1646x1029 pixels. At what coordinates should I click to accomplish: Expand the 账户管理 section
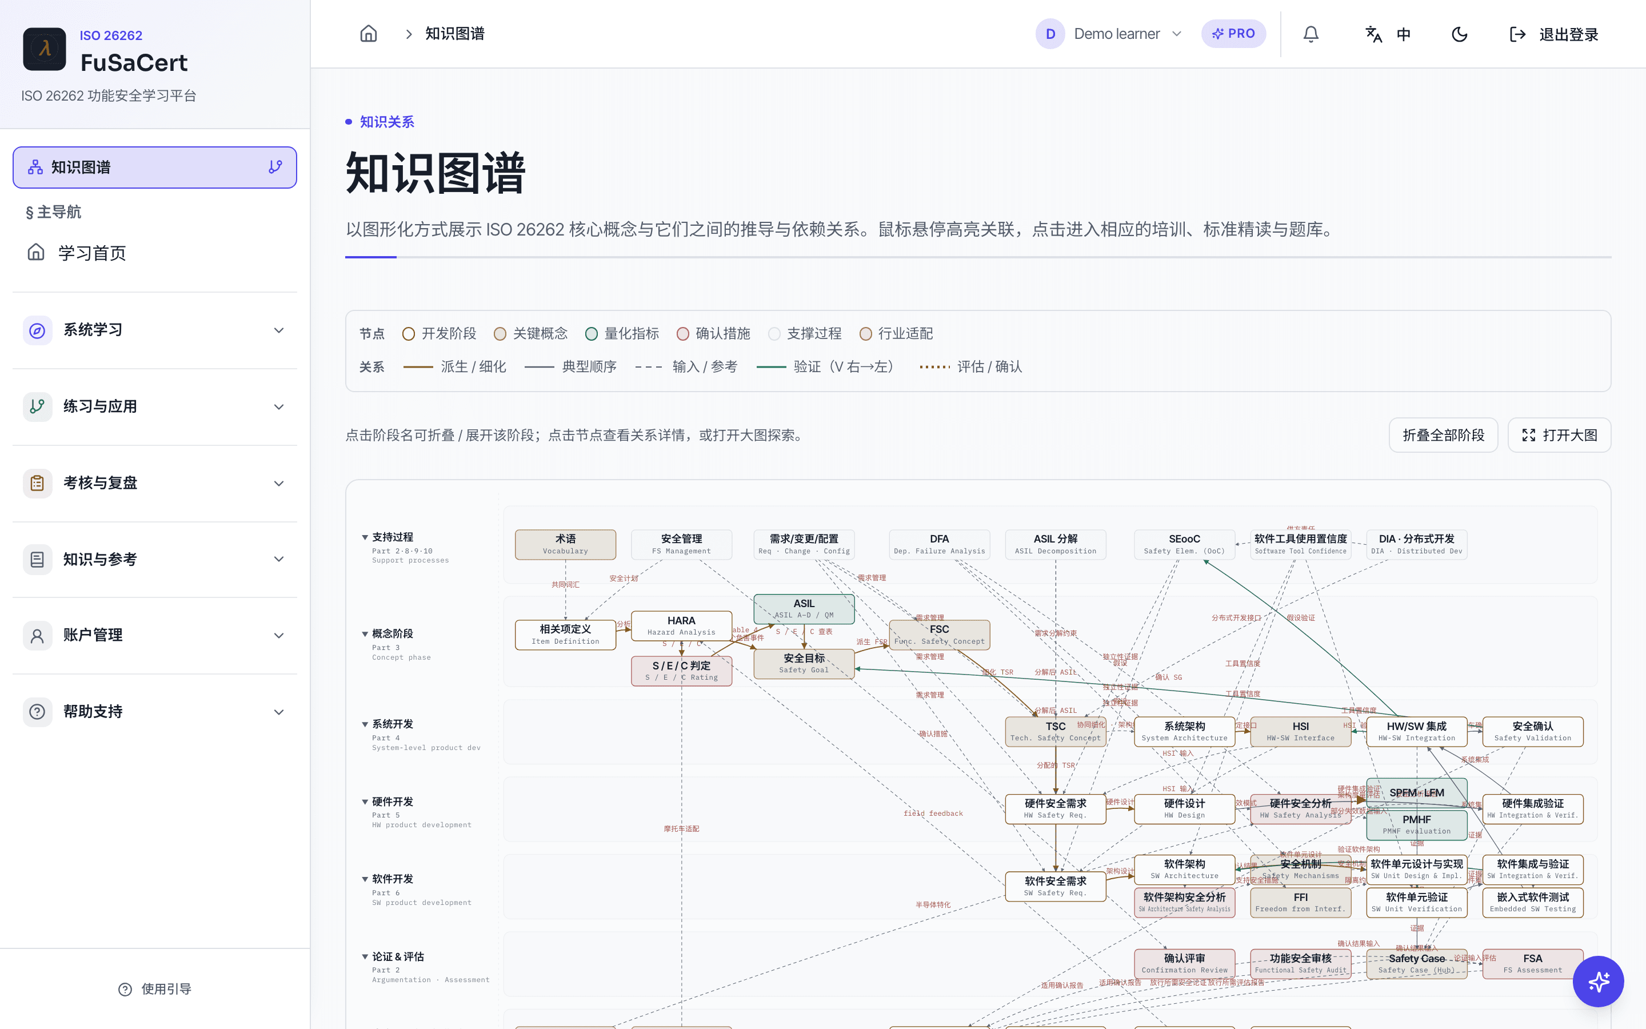(x=154, y=635)
